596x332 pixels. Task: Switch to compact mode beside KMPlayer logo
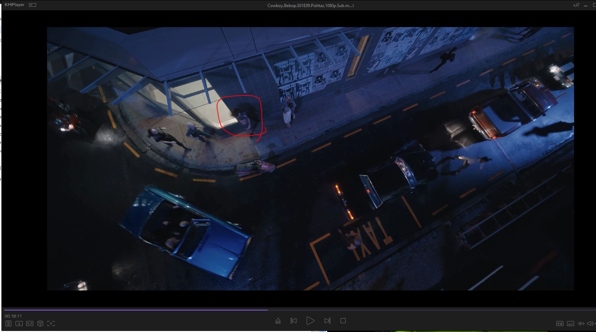(33, 5)
